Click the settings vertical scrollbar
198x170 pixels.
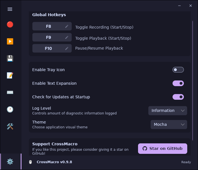(x=193, y=81)
